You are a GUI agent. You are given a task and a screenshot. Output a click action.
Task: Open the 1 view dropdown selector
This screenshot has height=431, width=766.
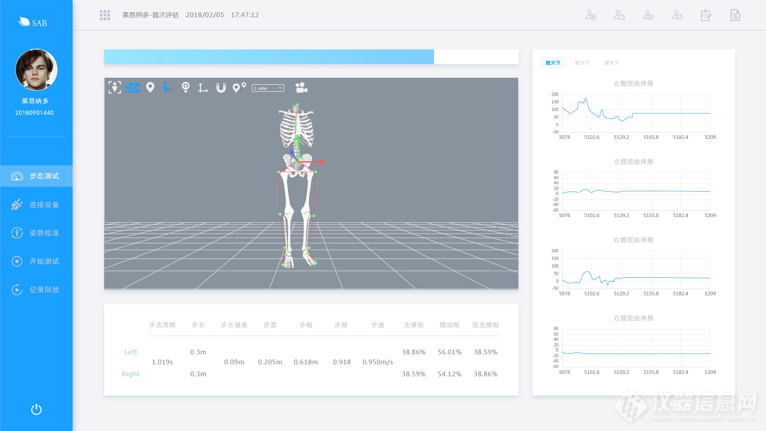268,87
